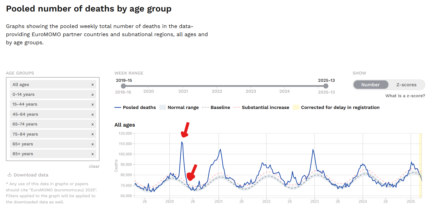
Task: Toggle Corrected for delay in registration legend
Action: (x=336, y=107)
